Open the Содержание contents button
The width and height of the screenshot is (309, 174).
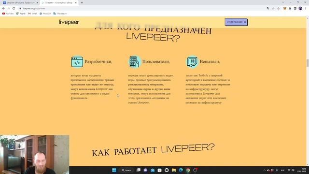point(236,22)
